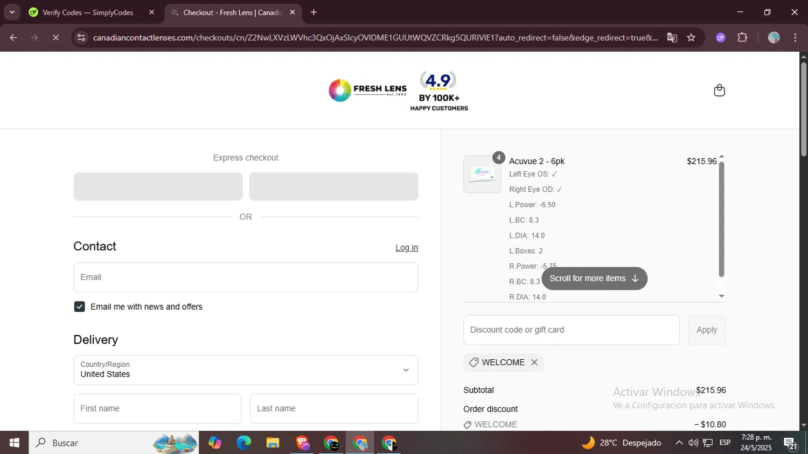
Task: Click the $215.96 item price
Action: pyautogui.click(x=701, y=162)
